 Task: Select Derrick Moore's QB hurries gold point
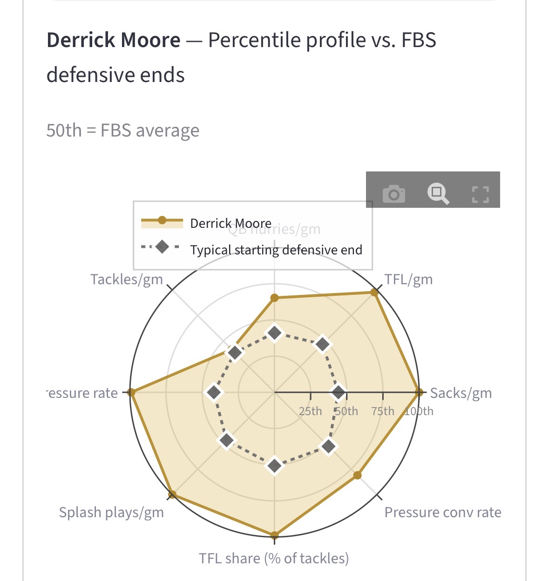pyautogui.click(x=275, y=298)
